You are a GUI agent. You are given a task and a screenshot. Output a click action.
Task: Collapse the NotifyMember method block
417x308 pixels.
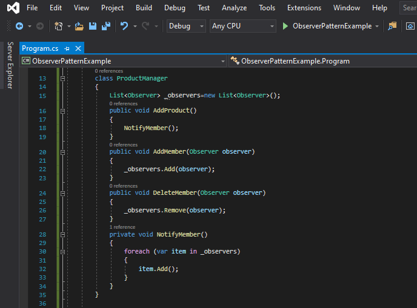63,235
